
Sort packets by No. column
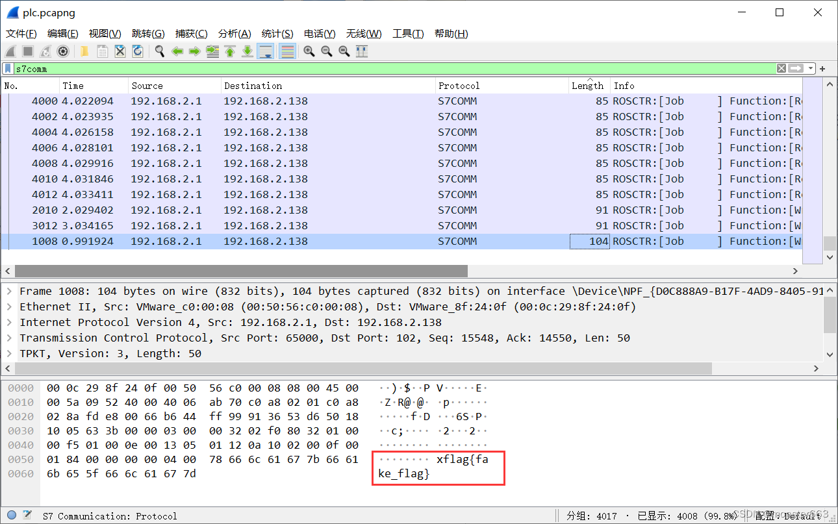tap(31, 86)
